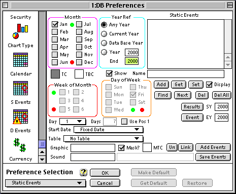Screen dimensions: 236x194
Task: Uncheck the Jan month checkbox
Action: (55, 24)
